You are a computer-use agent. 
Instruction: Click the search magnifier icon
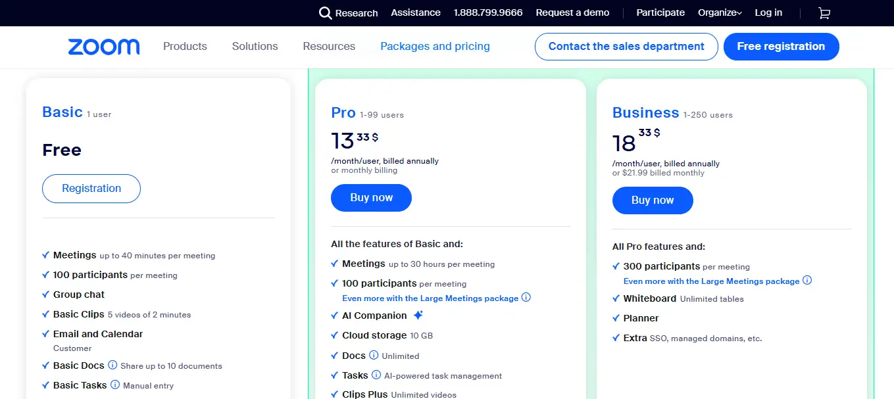(325, 13)
